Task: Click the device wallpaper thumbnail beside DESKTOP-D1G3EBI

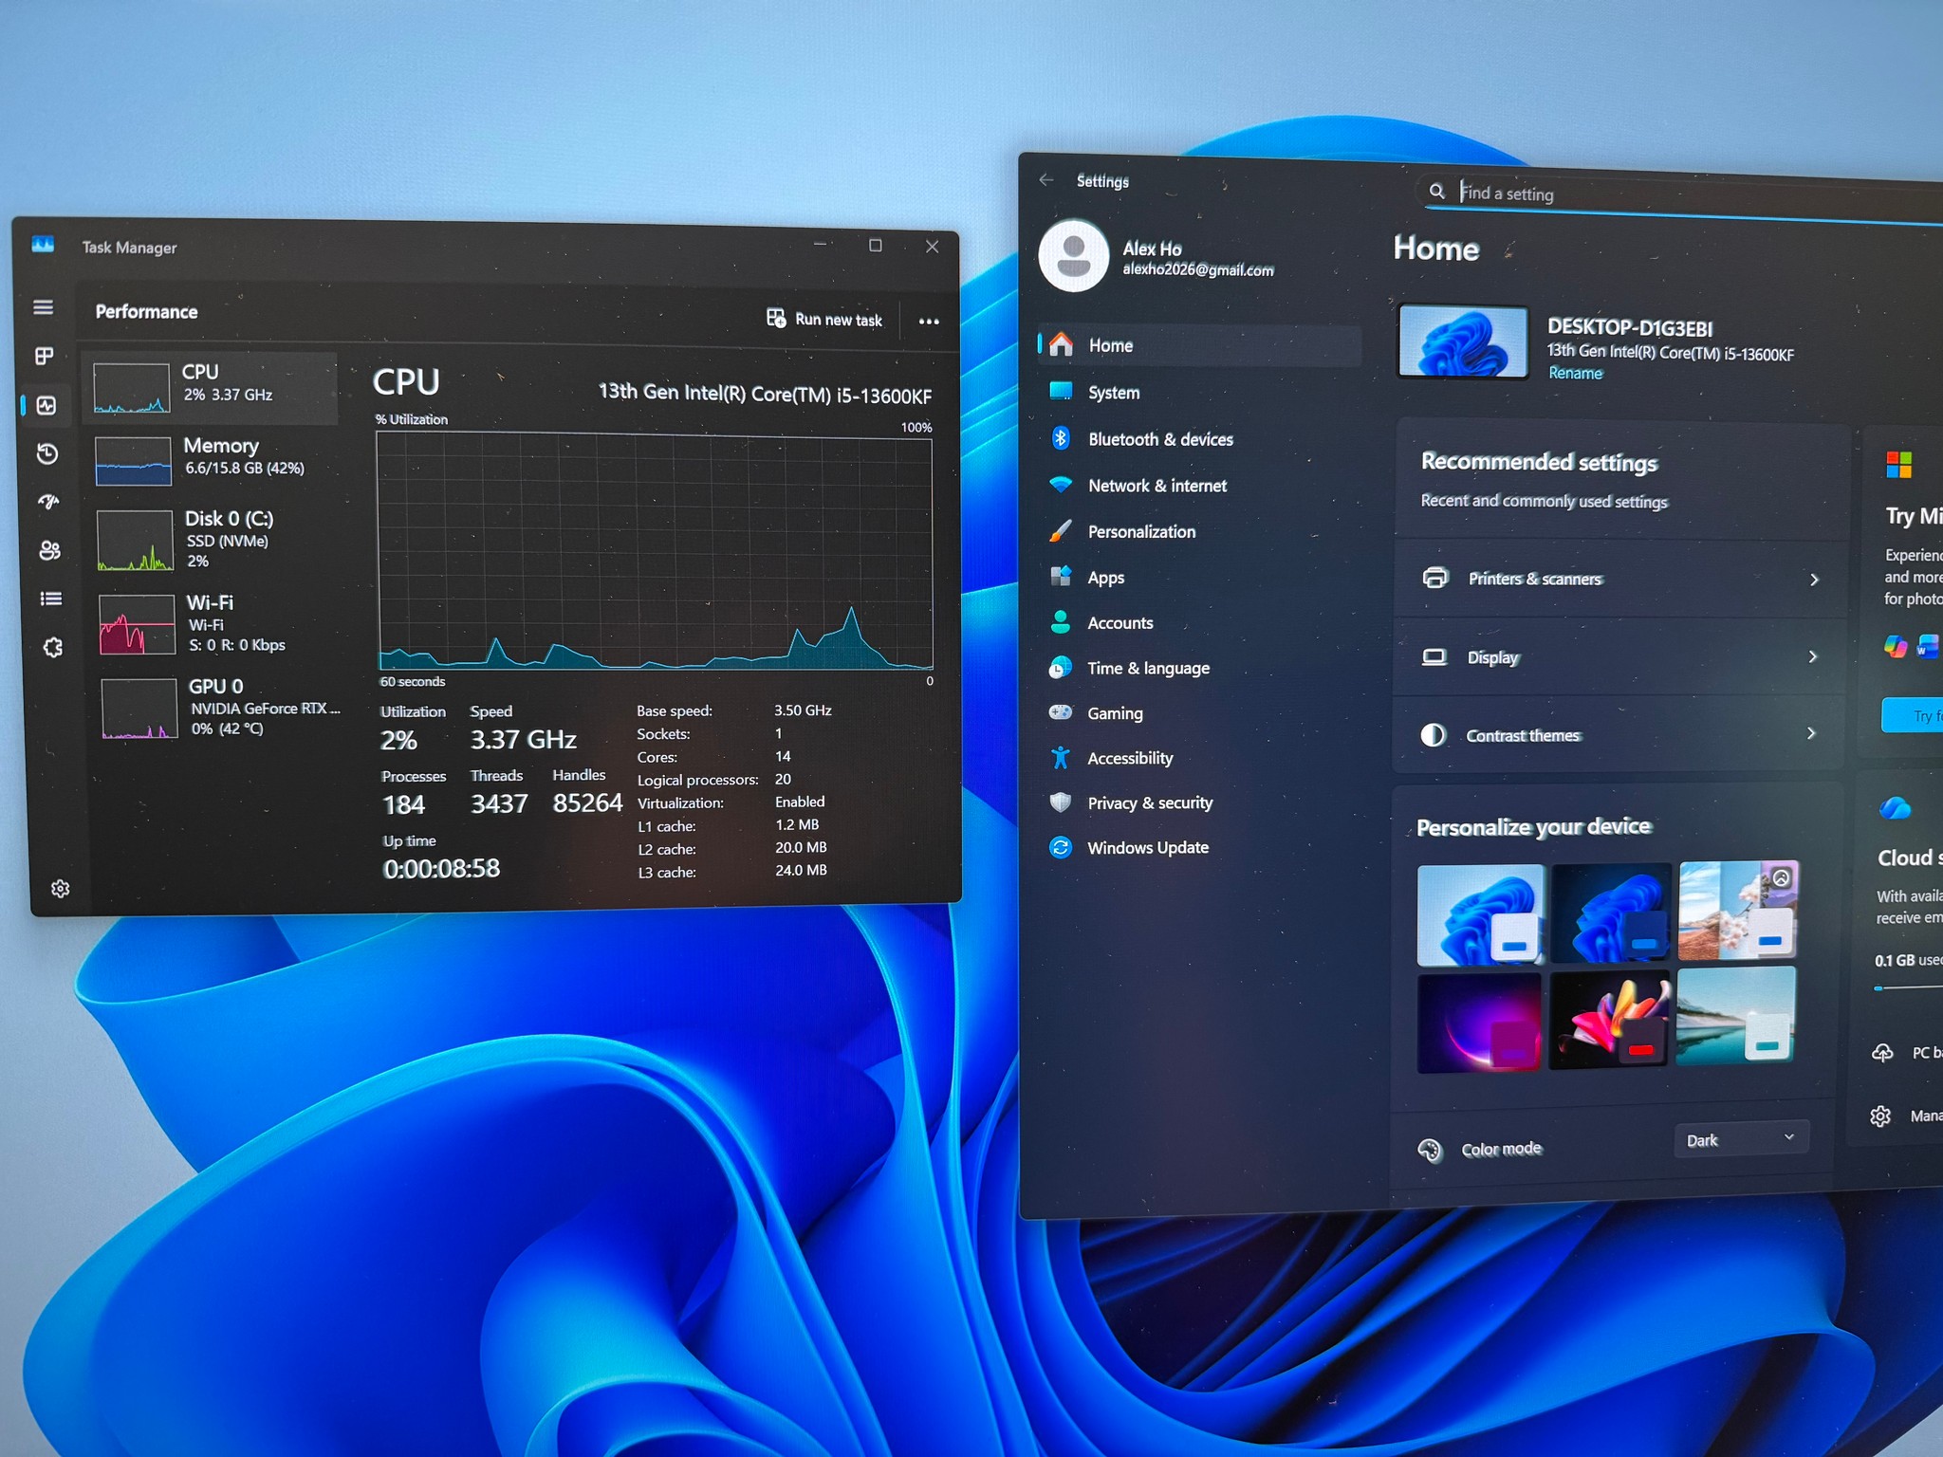Action: 1463,341
